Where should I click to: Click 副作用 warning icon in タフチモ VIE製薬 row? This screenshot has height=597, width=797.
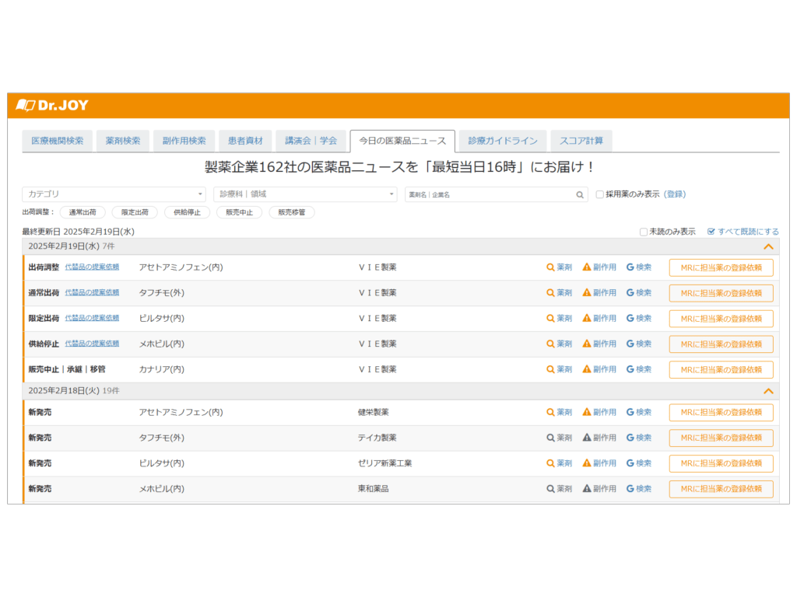(x=587, y=293)
